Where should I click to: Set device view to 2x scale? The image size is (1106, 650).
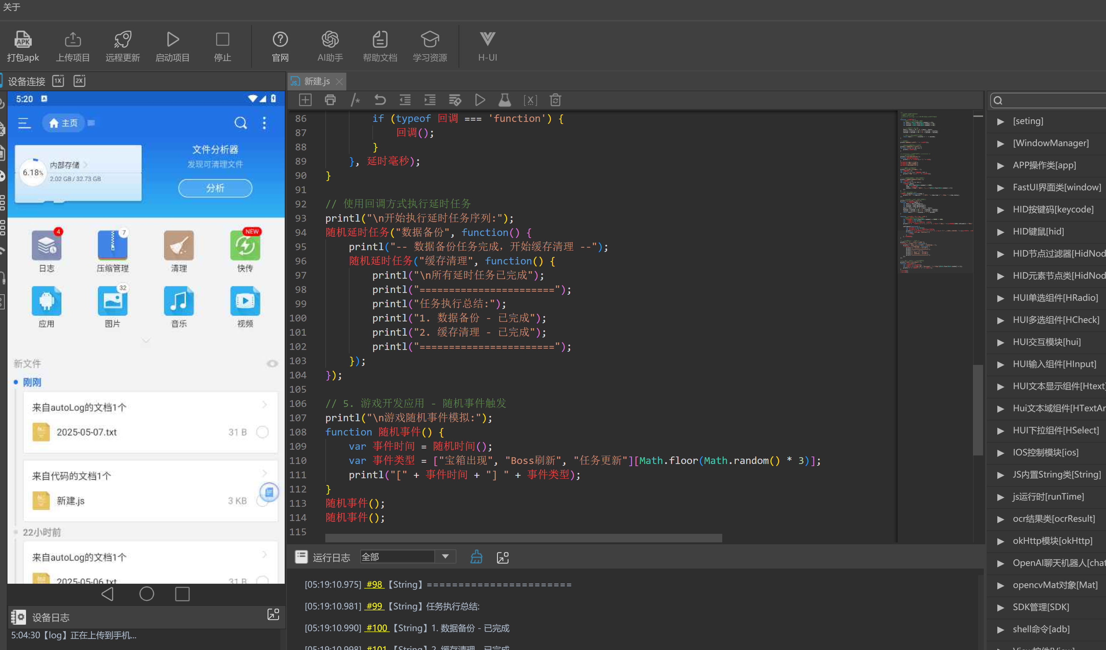pyautogui.click(x=79, y=81)
